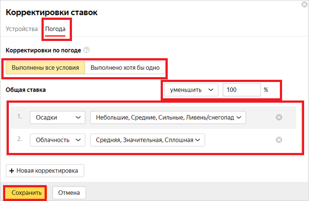Select Выполнены все условия option
This screenshot has width=309, height=201.
point(45,68)
